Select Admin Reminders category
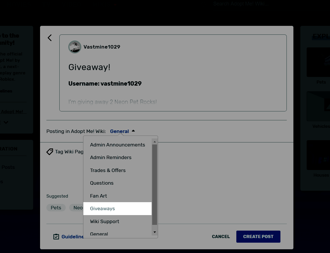 pos(117,157)
